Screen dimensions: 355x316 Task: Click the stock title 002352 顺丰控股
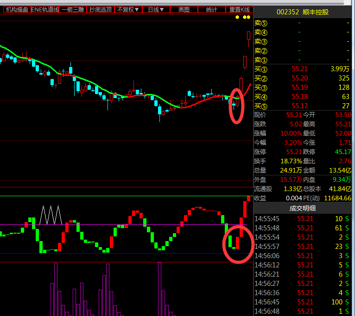pos(303,12)
